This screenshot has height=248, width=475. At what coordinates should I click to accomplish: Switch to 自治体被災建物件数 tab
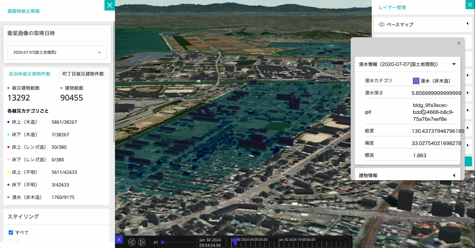[30, 74]
